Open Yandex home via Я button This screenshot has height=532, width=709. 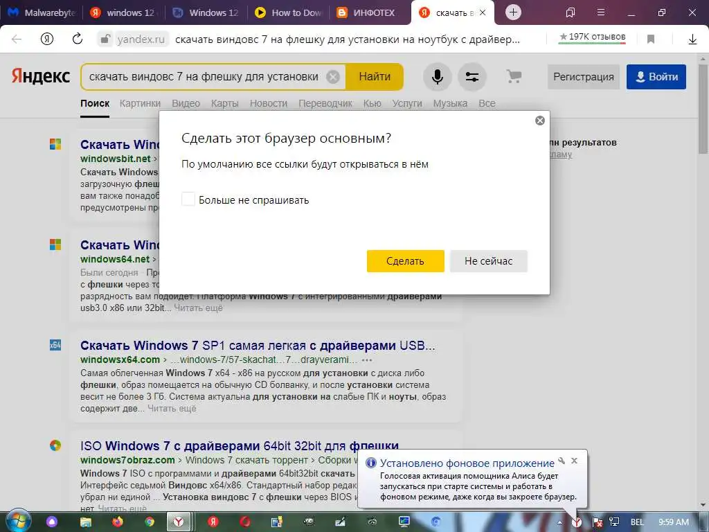(x=47, y=39)
